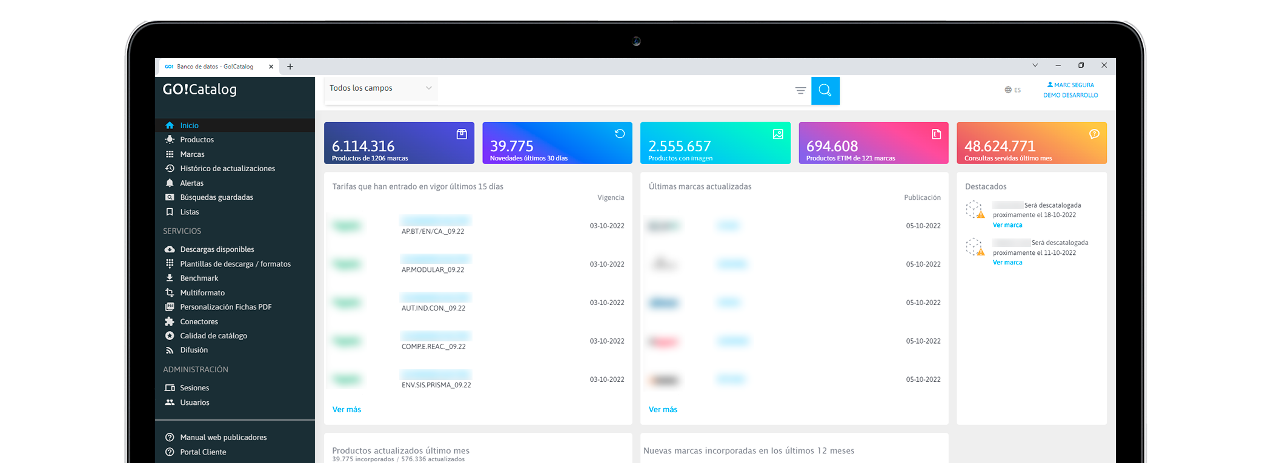Open the Todos los campos dropdown
Image resolution: width=1271 pixels, height=463 pixels.
[380, 88]
